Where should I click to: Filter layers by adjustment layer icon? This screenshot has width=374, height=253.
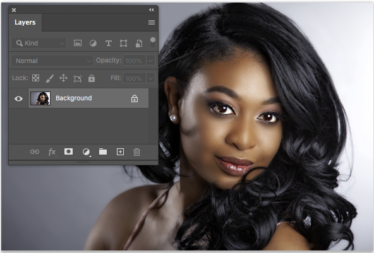[x=93, y=43]
